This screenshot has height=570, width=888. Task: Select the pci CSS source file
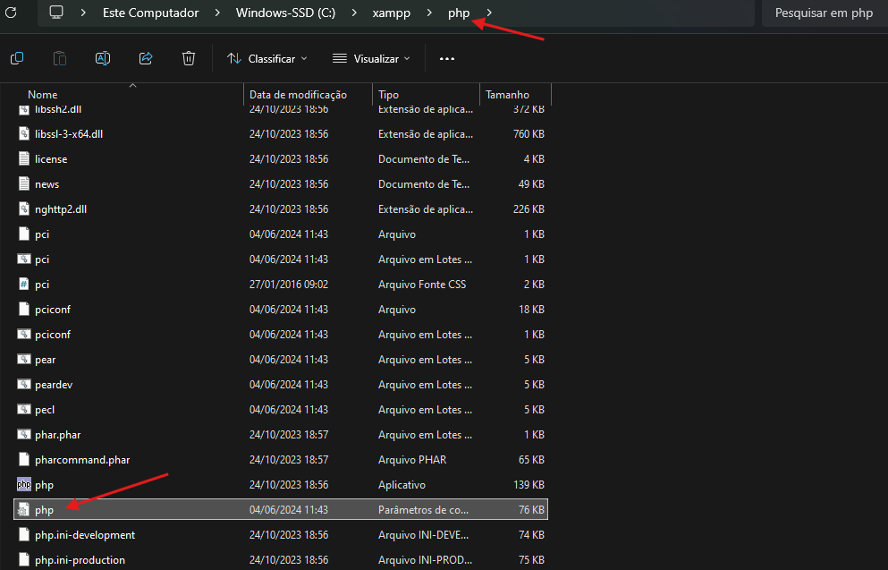pos(42,284)
